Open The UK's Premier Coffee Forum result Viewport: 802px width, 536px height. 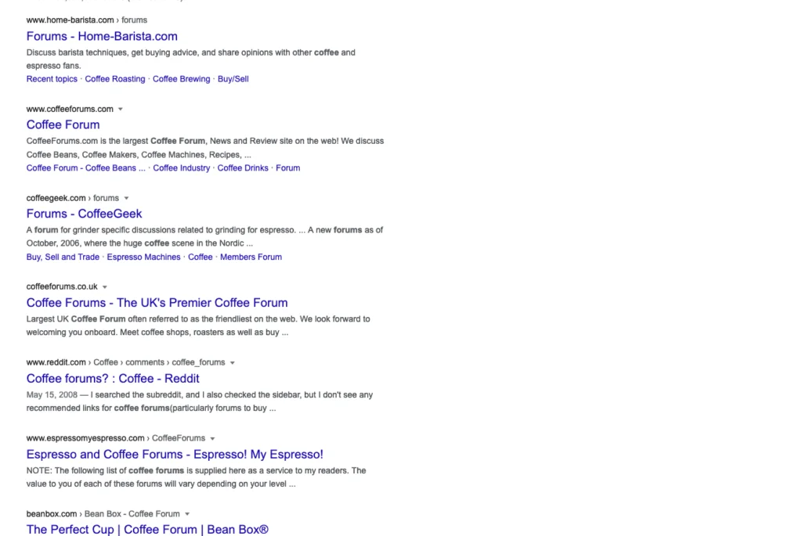(x=157, y=303)
